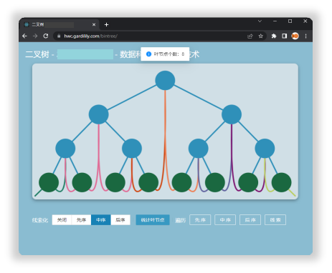
Task: Run 后序 traversal under 遍历
Action: pos(250,220)
